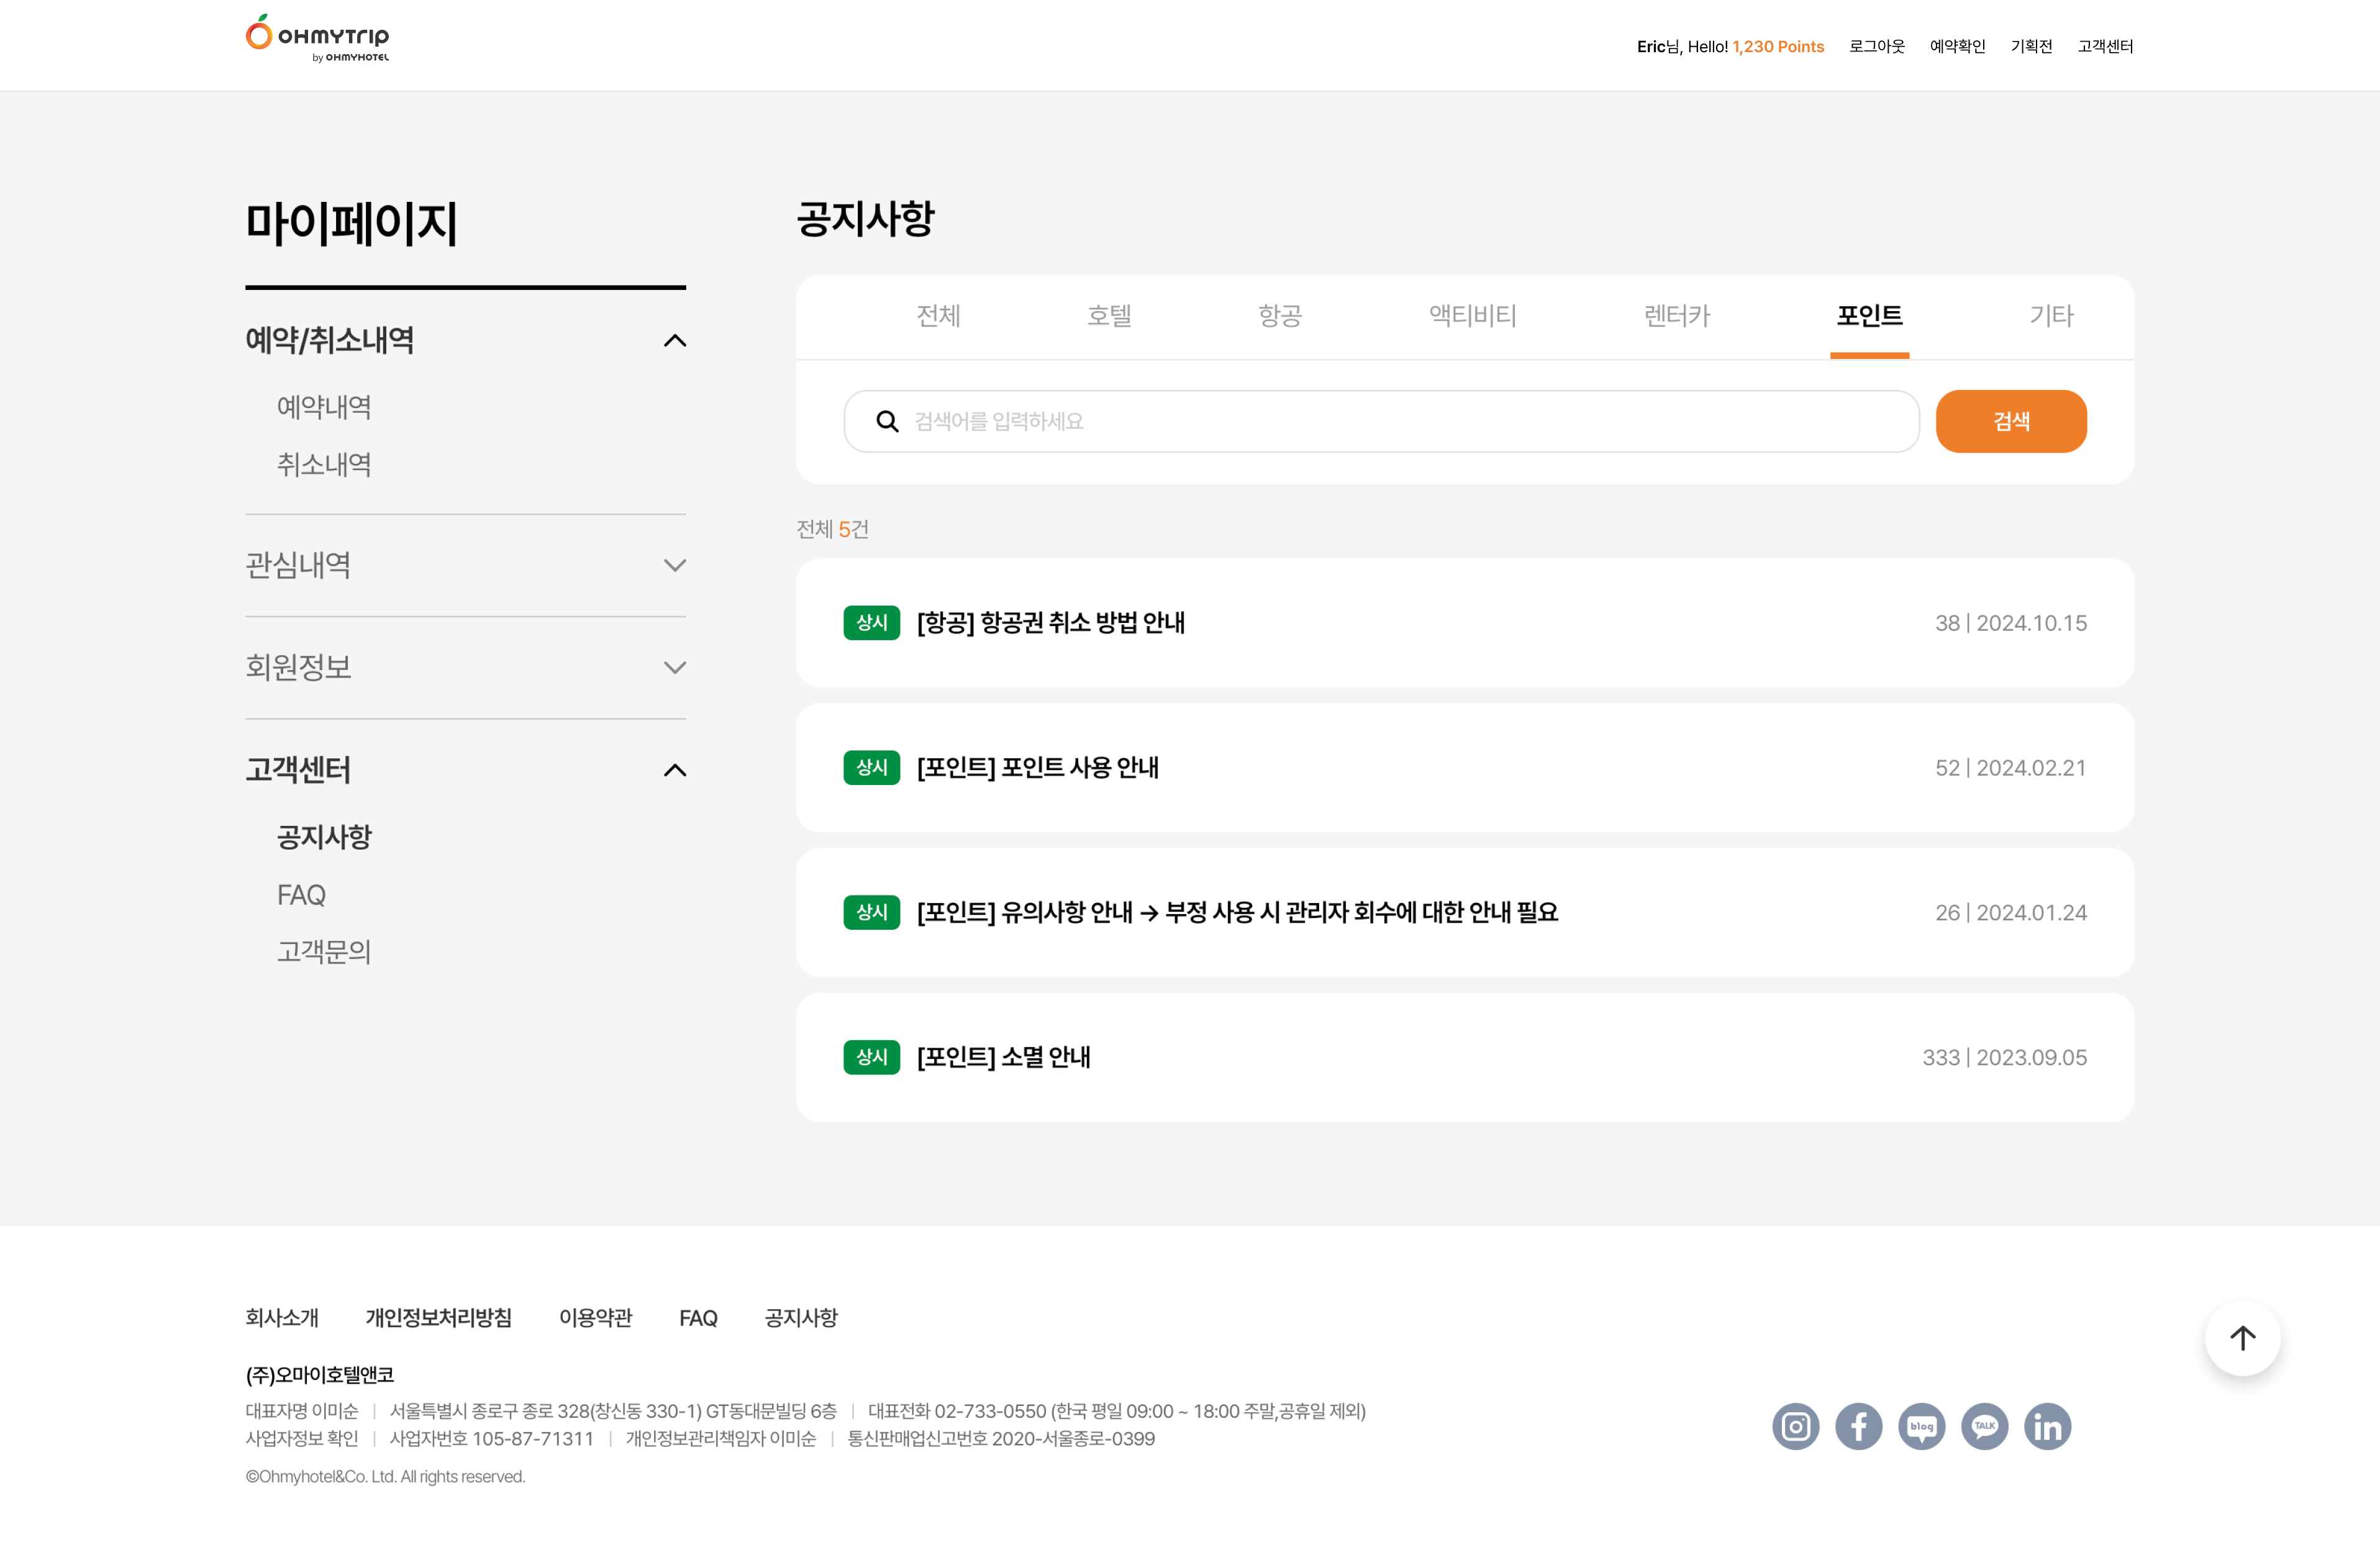
Task: Open the KakaoTalk footer icon
Action: pos(1984,1426)
